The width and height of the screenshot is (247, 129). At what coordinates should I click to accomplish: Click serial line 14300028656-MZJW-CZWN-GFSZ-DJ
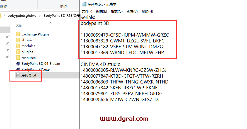120,99
